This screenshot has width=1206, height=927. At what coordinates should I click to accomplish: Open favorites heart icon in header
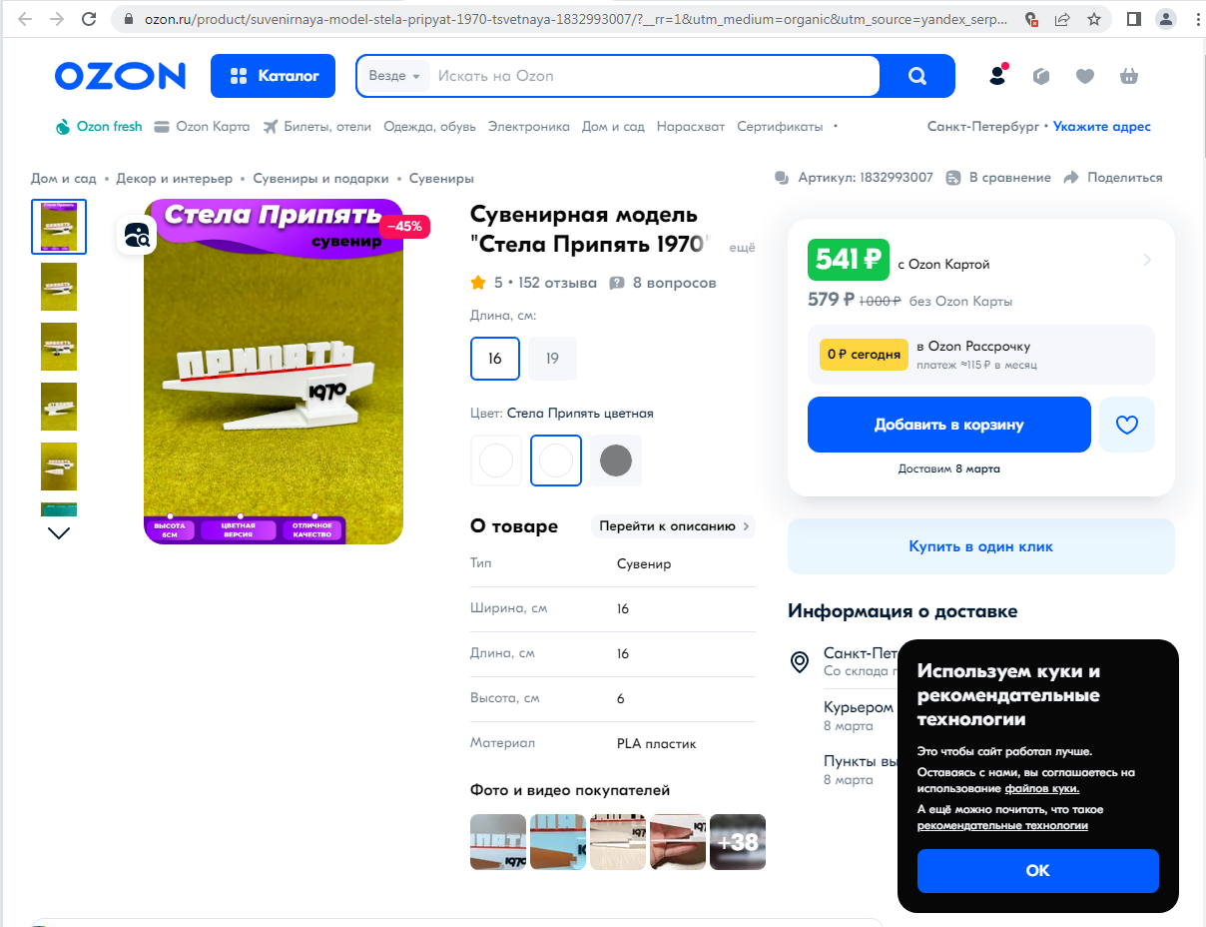(1085, 76)
